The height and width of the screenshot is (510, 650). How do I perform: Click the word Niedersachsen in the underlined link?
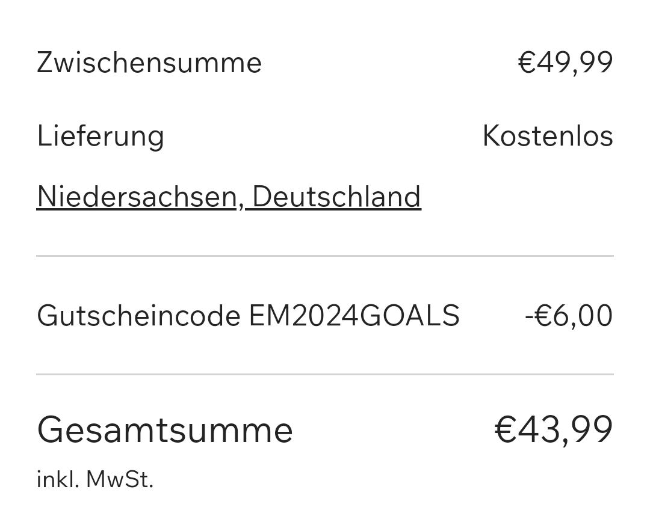click(137, 197)
